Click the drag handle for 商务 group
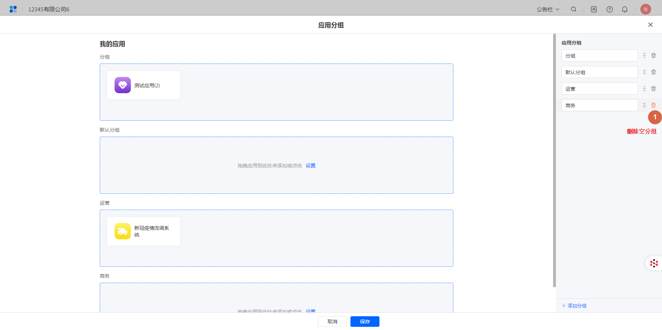Image resolution: width=662 pixels, height=330 pixels. coord(644,105)
